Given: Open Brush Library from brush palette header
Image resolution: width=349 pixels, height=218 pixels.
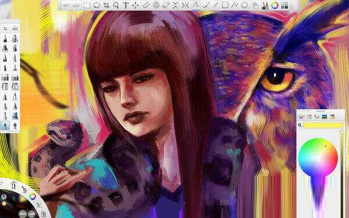Looking at the screenshot, I should tap(15, 28).
